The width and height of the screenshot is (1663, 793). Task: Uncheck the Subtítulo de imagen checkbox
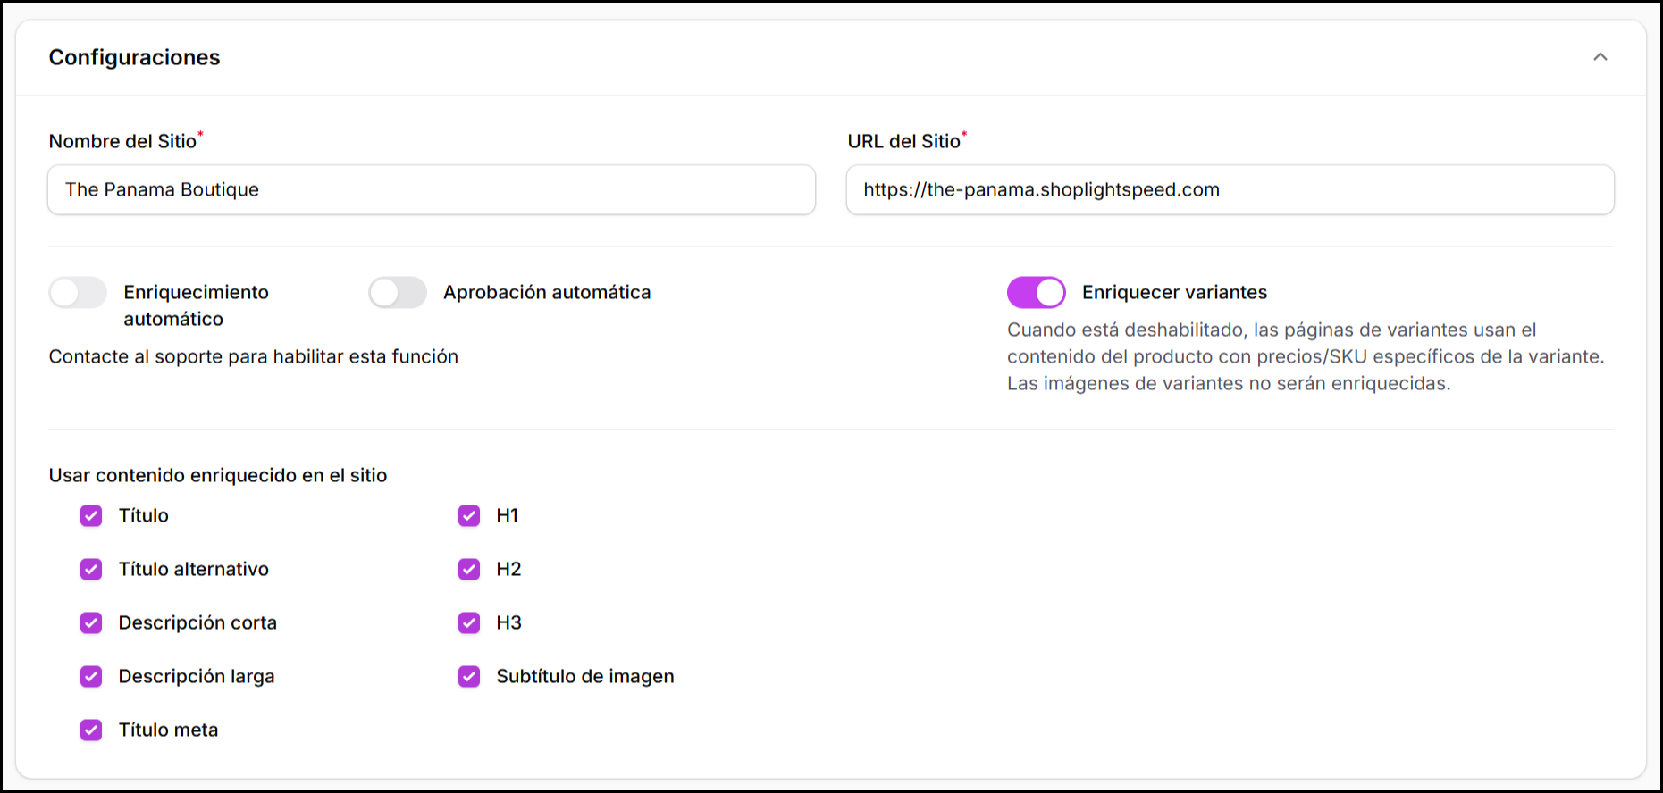coord(469,677)
